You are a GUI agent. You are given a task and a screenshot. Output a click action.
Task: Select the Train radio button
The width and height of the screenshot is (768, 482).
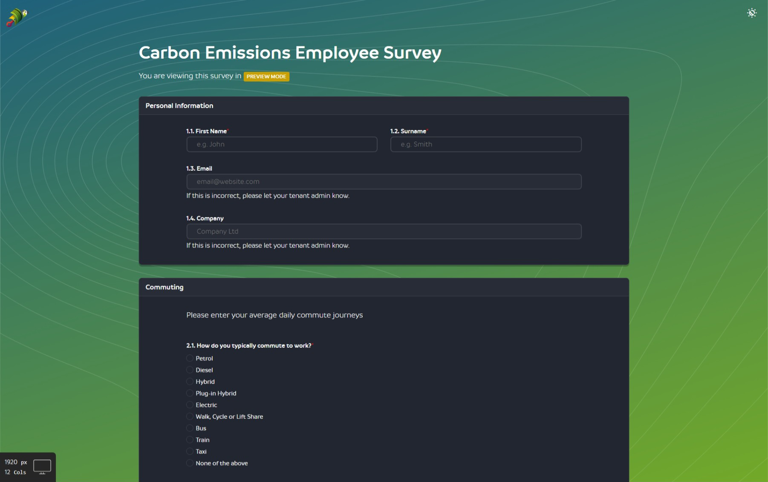190,439
